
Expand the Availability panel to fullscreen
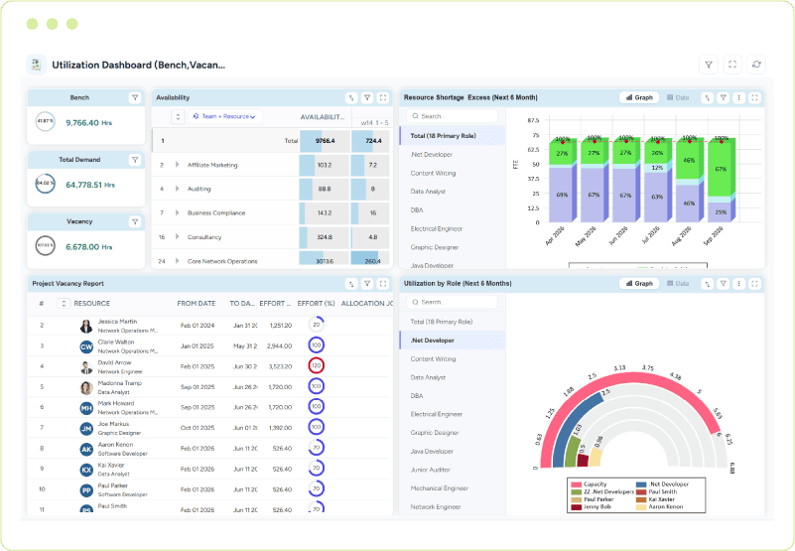(383, 97)
